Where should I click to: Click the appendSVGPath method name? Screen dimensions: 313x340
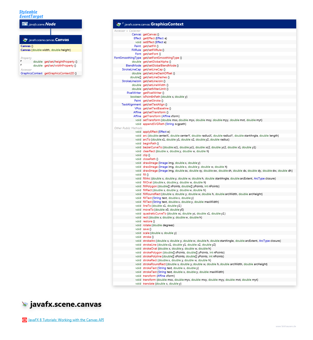point(154,124)
